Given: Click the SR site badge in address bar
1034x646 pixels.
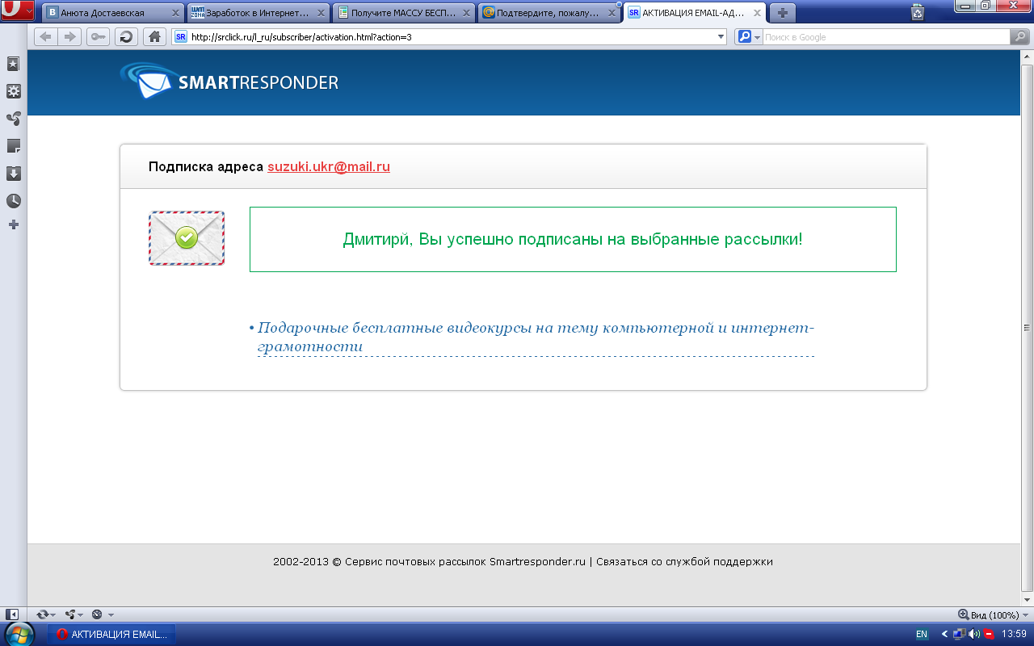Looking at the screenshot, I should 181,37.
